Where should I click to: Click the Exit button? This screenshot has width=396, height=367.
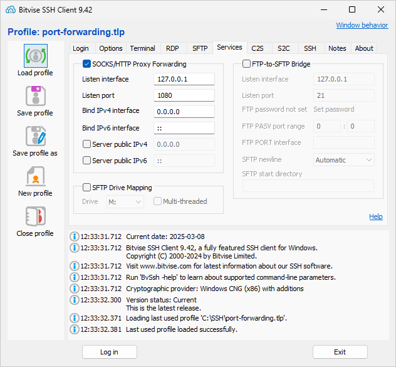pos(340,352)
